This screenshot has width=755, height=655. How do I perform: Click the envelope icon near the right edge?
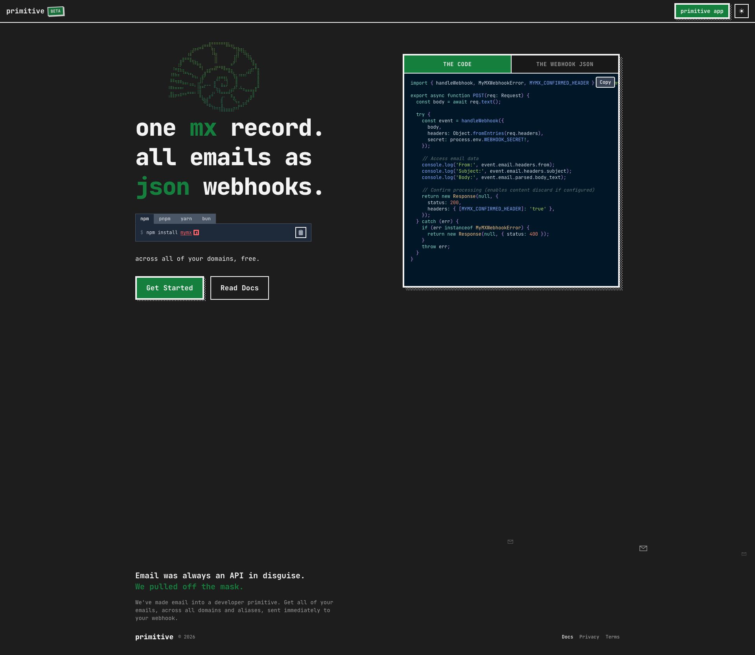click(x=643, y=548)
